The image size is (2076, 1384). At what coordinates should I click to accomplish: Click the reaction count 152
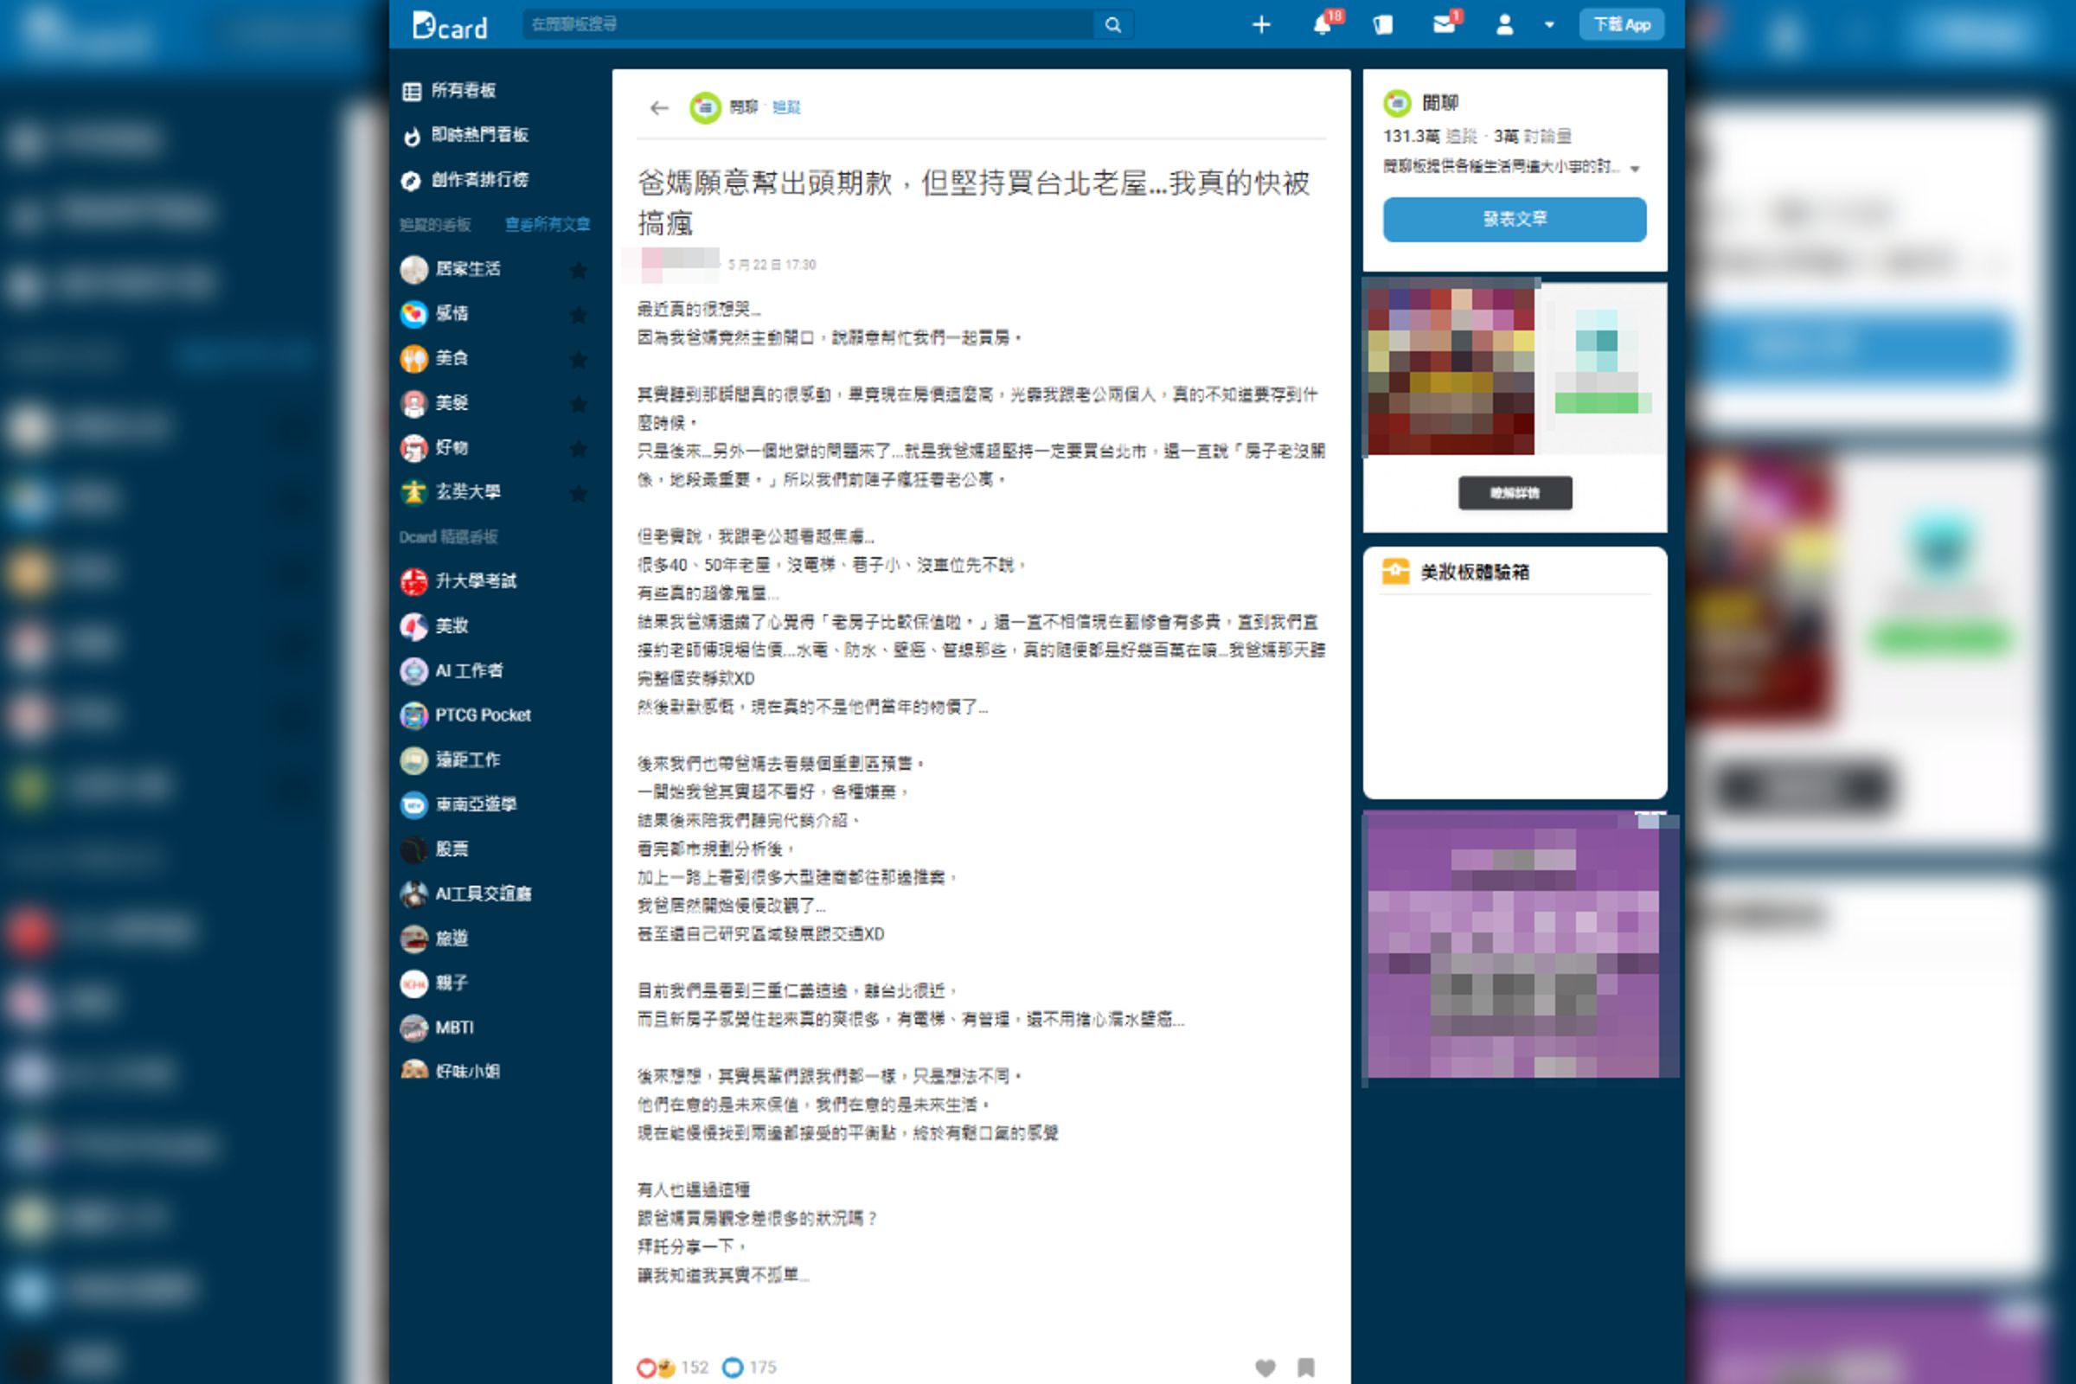(695, 1368)
